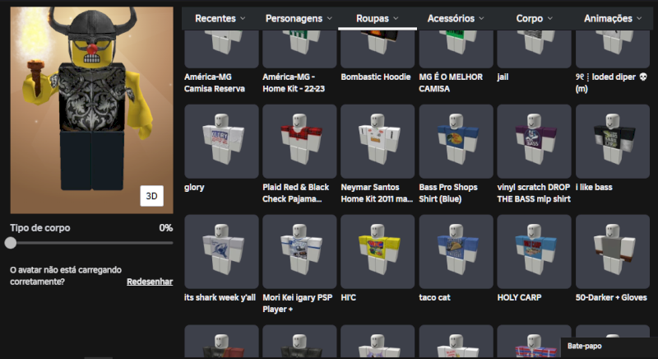Click the 'its shark week y'all' item name
The height and width of the screenshot is (359, 658).
pos(220,298)
